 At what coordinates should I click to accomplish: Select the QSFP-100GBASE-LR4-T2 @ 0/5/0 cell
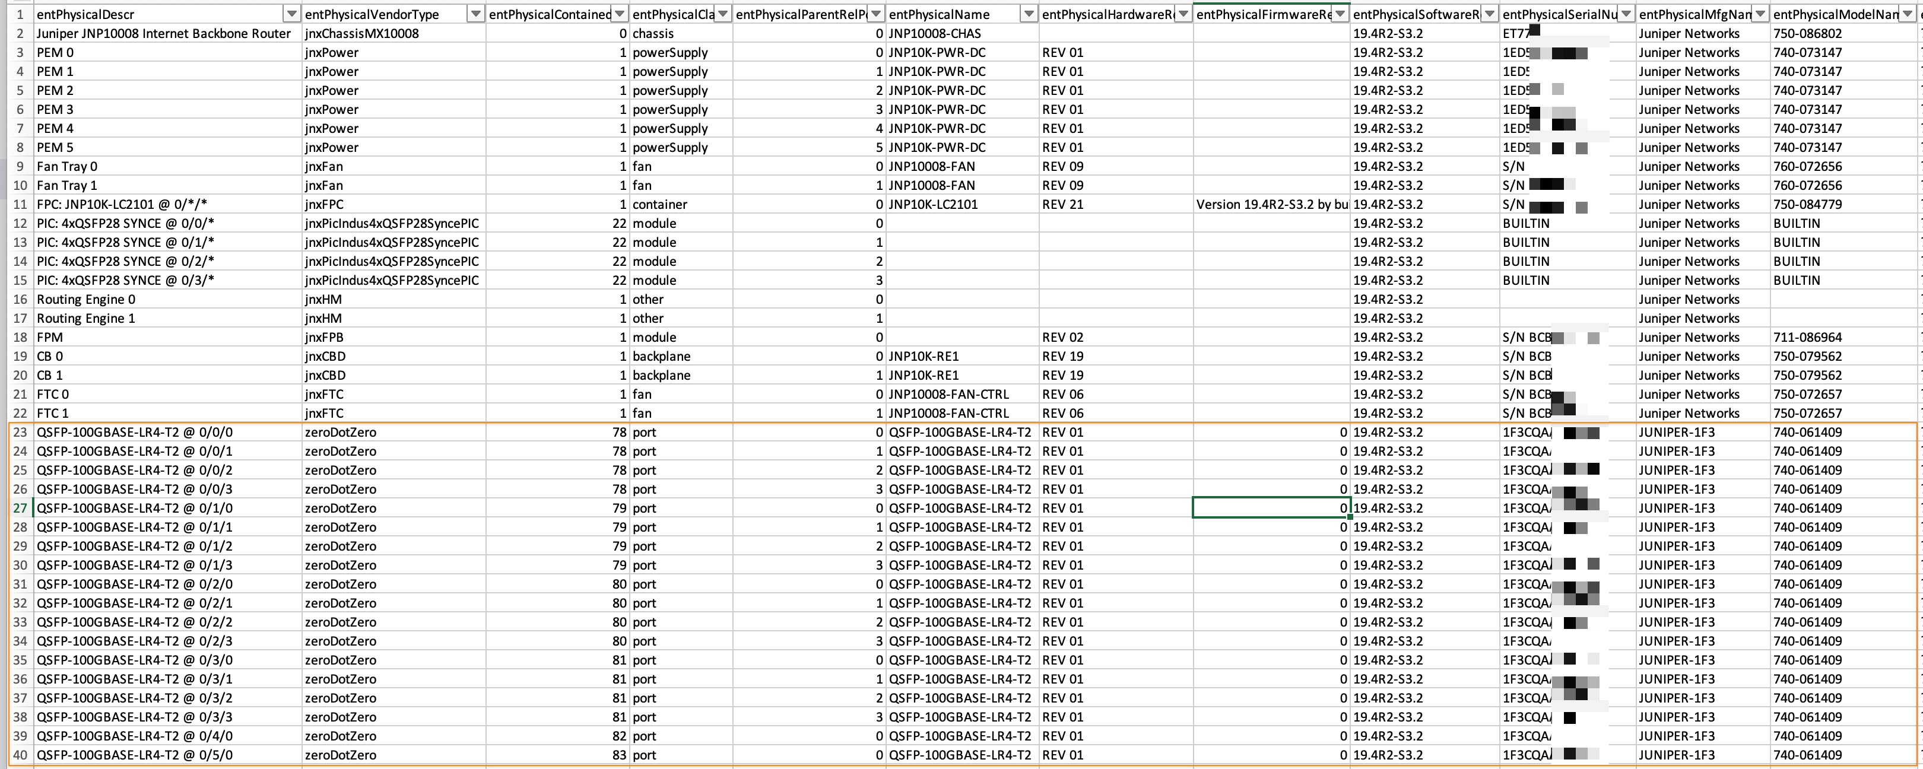coord(167,755)
